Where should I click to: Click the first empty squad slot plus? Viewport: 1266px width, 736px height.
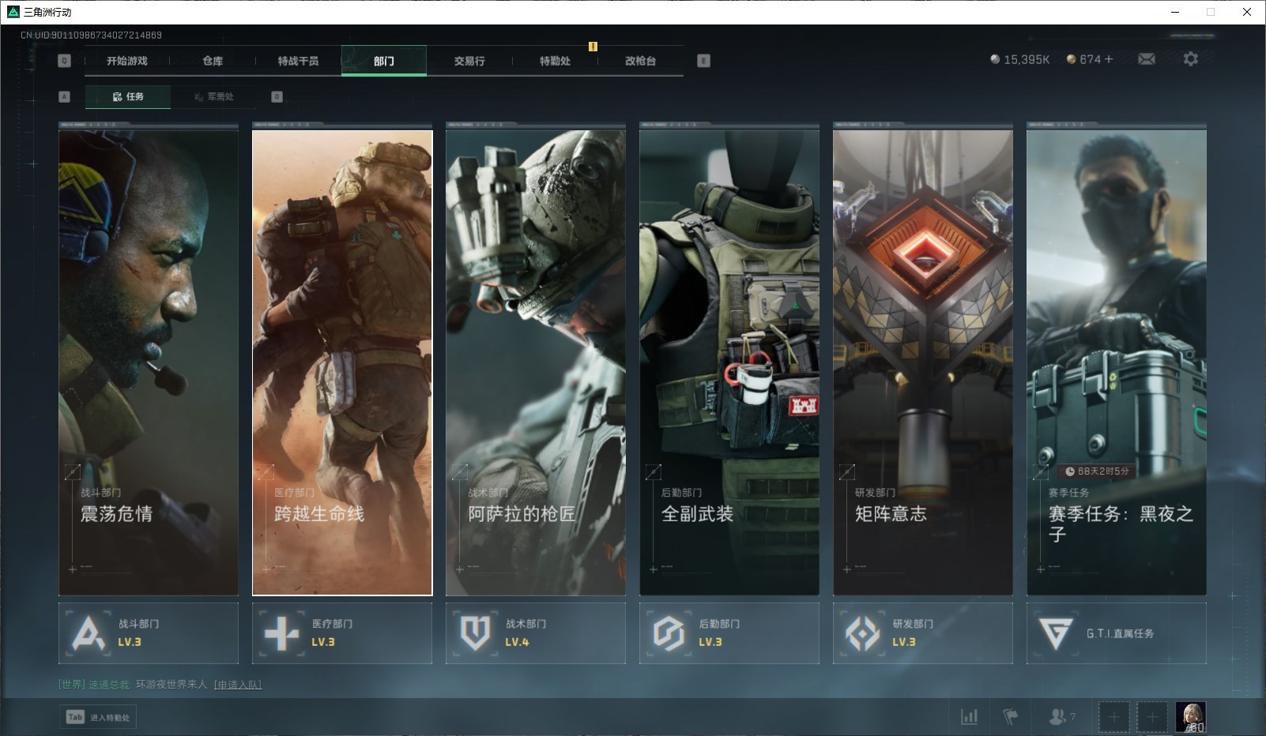[1113, 717]
